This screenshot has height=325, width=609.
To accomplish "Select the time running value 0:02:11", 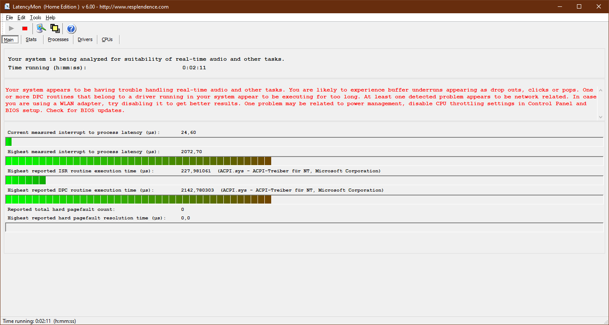I will pyautogui.click(x=194, y=68).
